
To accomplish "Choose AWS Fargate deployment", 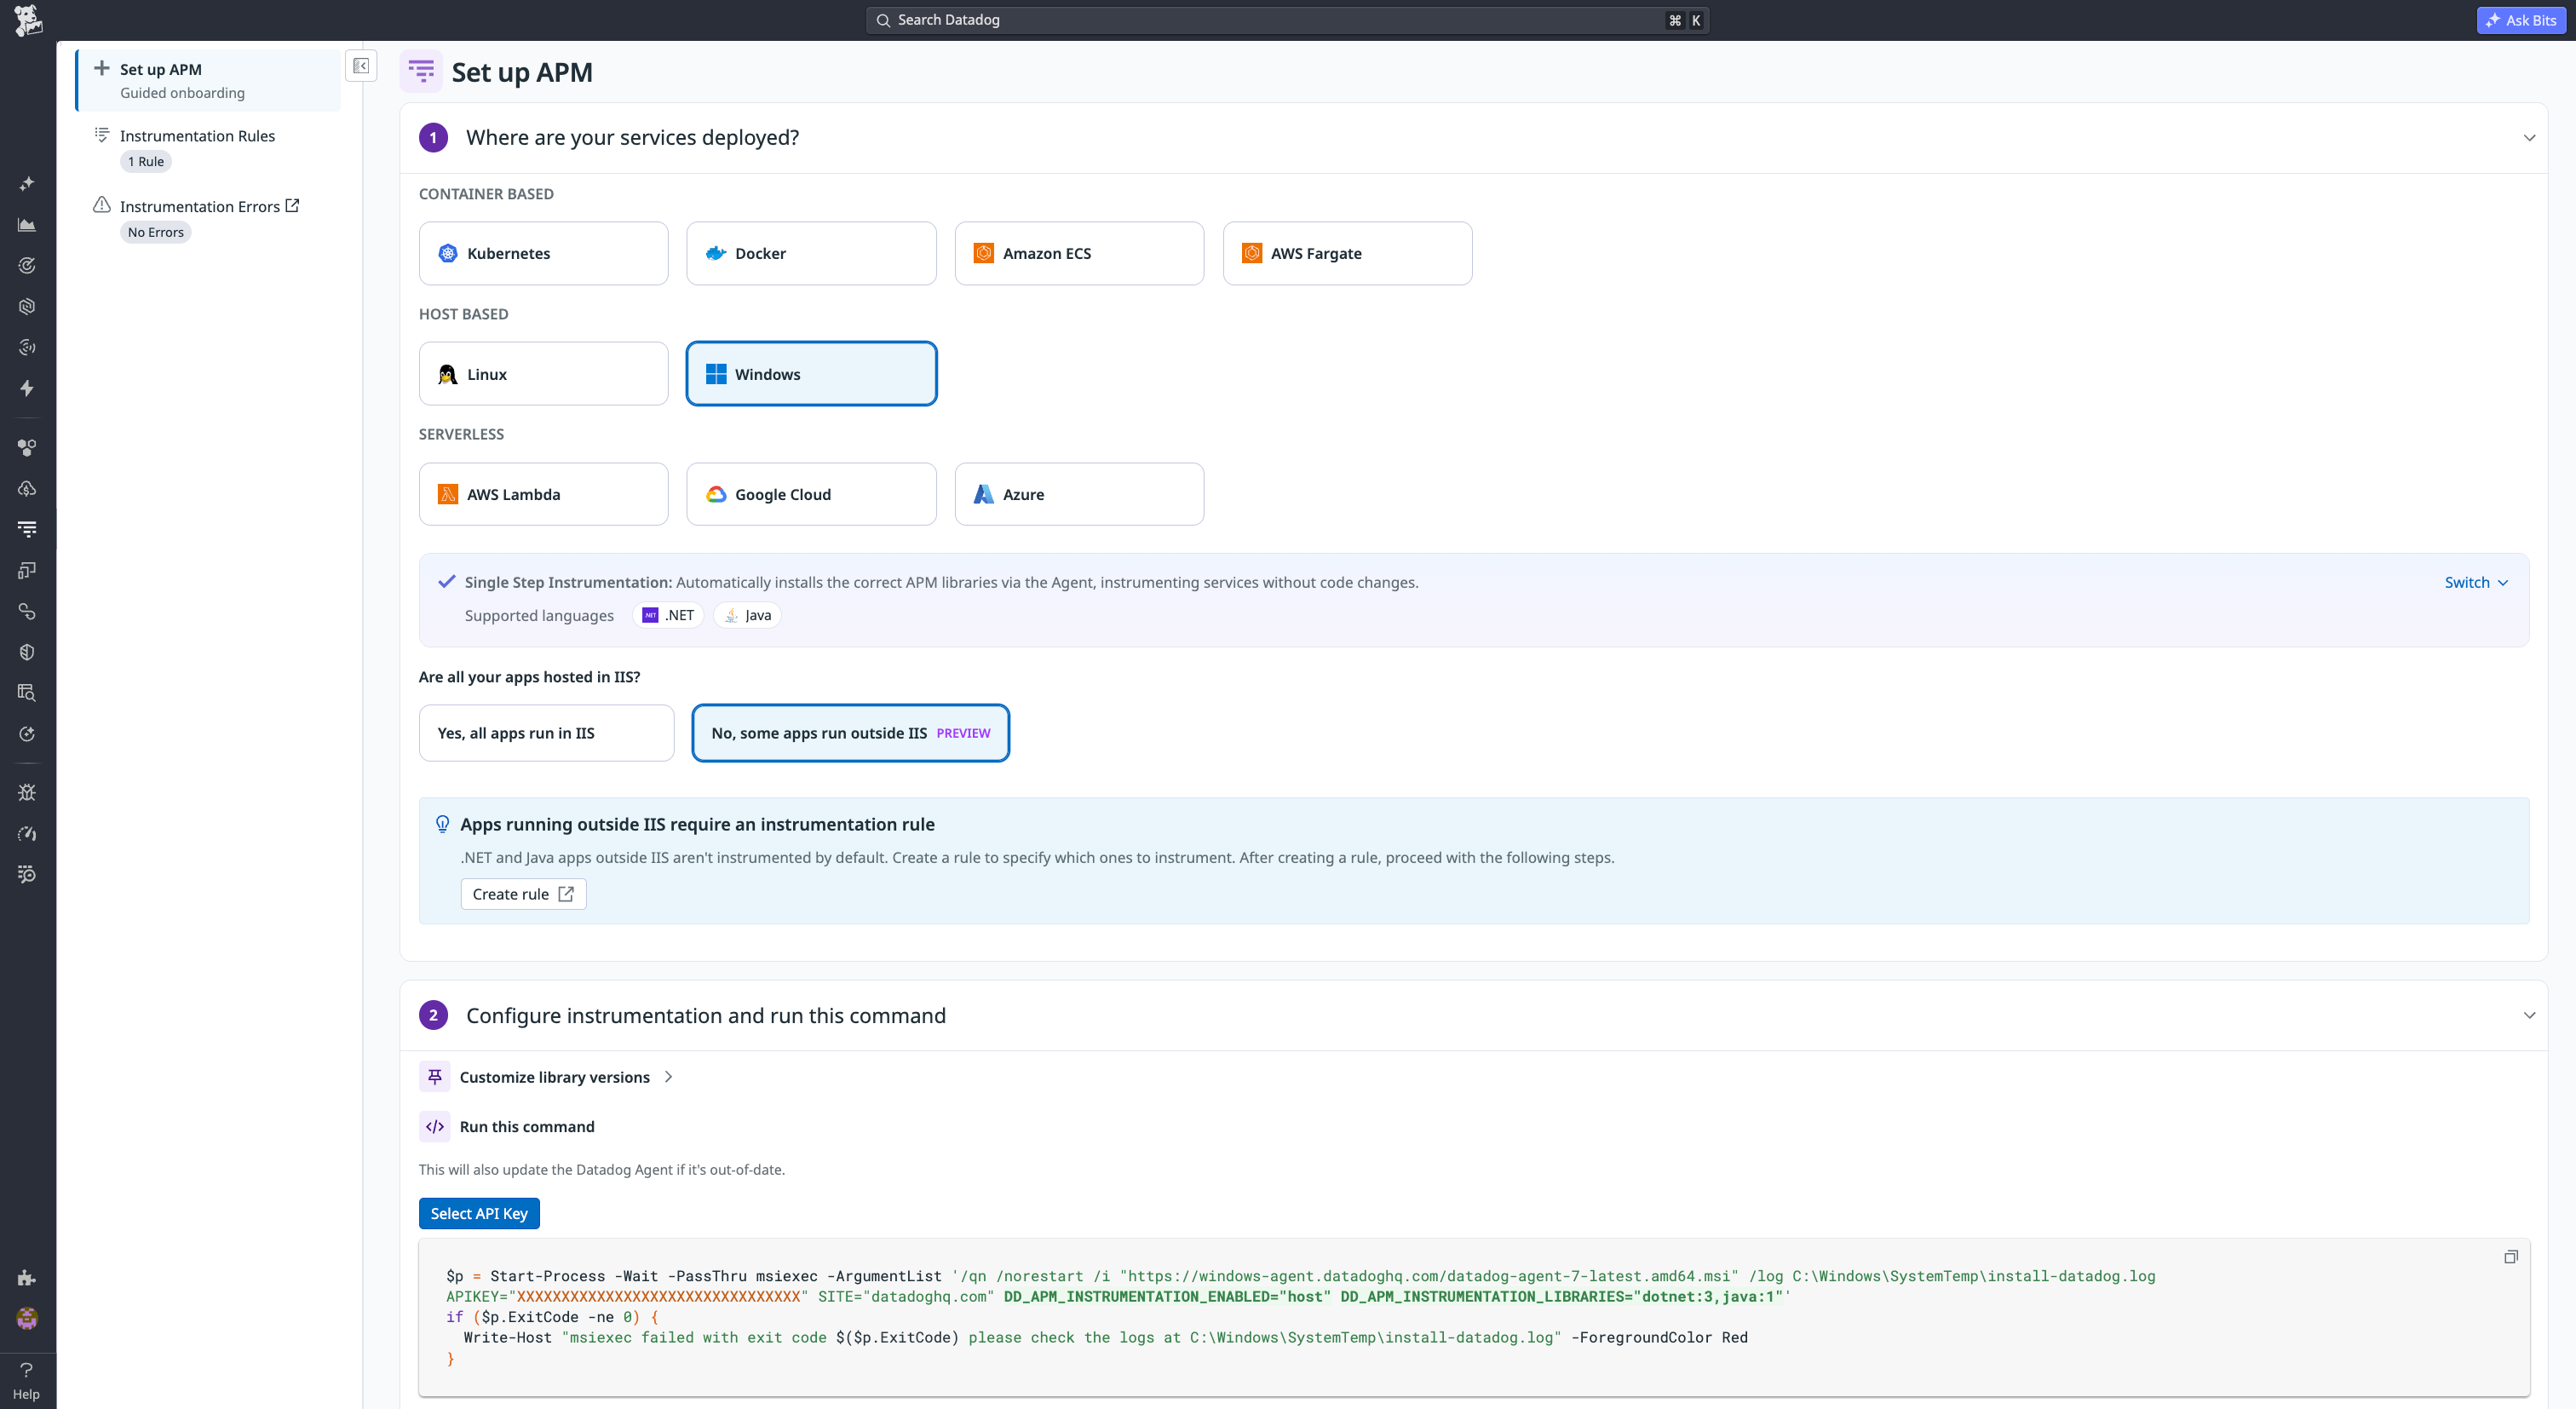I will (x=1347, y=254).
